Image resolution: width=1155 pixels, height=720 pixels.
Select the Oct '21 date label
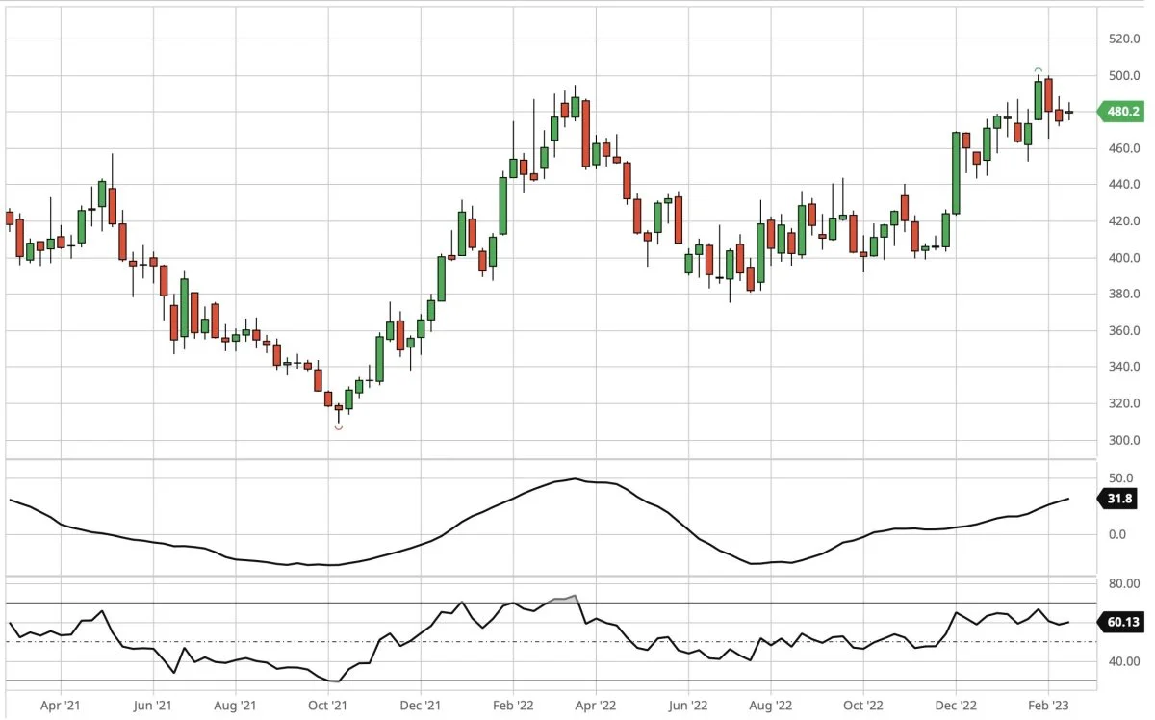point(327,705)
